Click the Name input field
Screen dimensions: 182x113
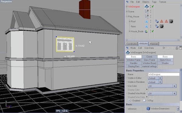coord(164,74)
